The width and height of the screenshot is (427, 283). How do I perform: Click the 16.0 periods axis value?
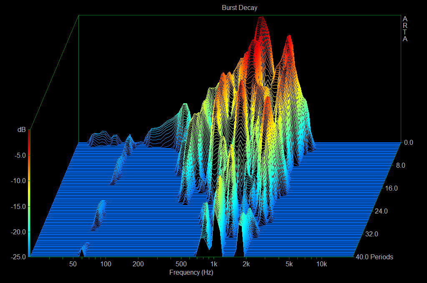pyautogui.click(x=391, y=188)
